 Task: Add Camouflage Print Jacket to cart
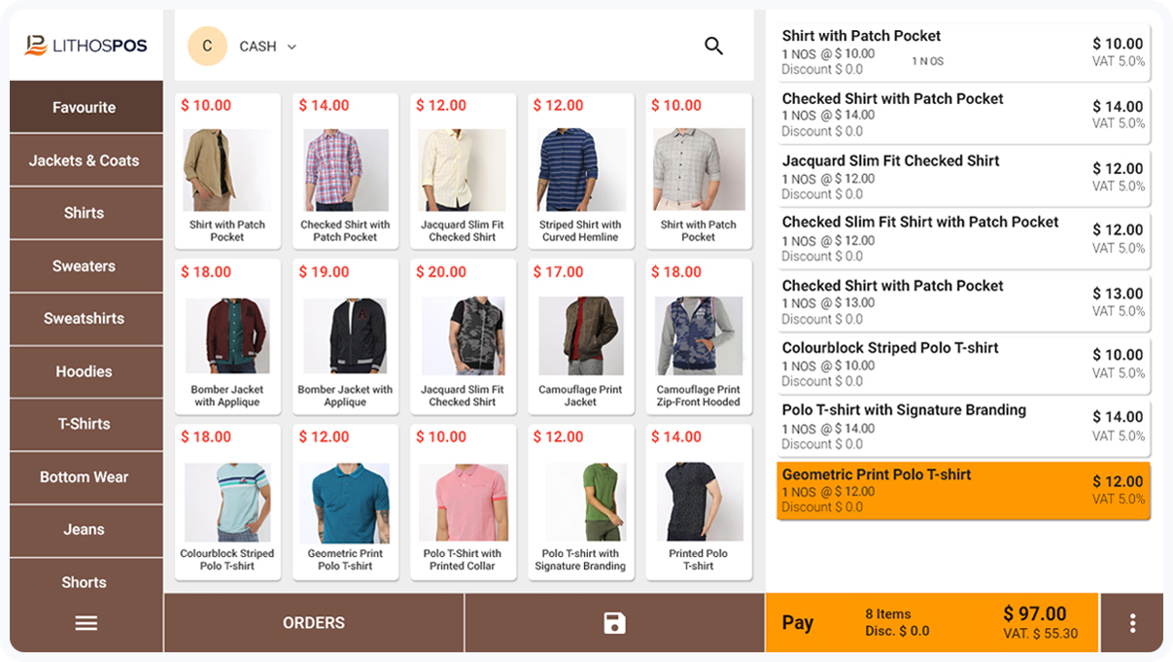tap(580, 336)
